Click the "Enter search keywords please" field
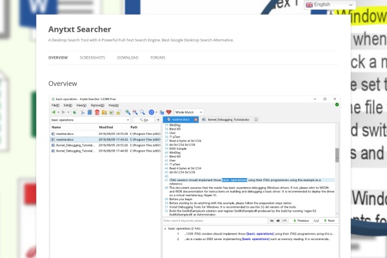Image resolution: width=387 pixels, height=258 pixels. pos(215,221)
